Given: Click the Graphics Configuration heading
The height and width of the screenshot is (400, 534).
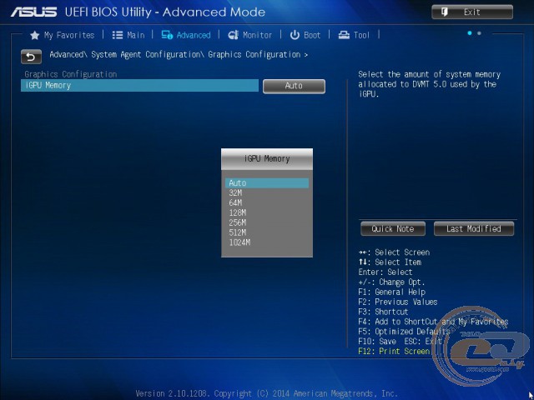Looking at the screenshot, I should 70,74.
